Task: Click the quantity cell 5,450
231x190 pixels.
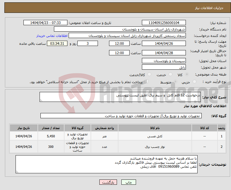Action: pos(51,136)
